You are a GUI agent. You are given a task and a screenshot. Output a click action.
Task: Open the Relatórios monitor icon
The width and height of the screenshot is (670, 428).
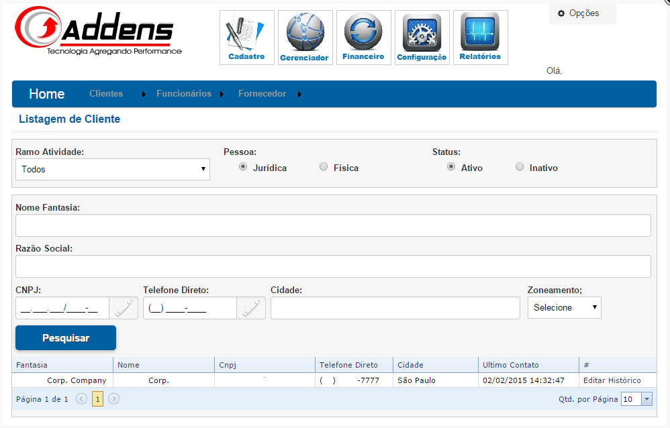(480, 37)
